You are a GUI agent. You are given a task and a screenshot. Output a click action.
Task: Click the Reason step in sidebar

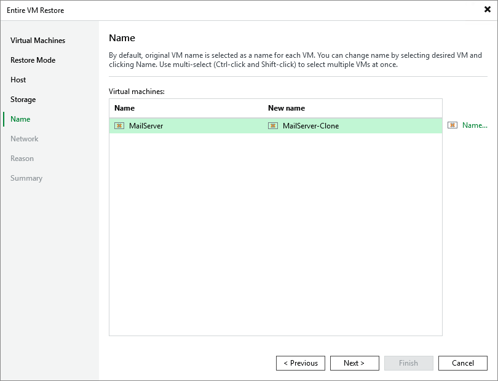click(x=22, y=158)
